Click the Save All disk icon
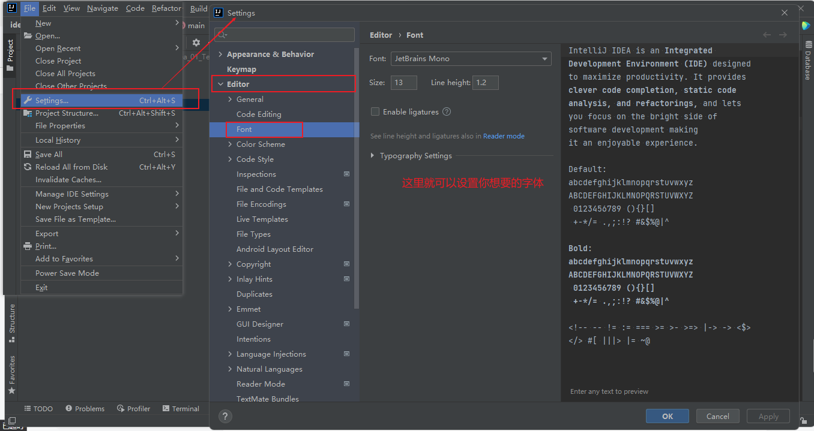 (x=28, y=154)
